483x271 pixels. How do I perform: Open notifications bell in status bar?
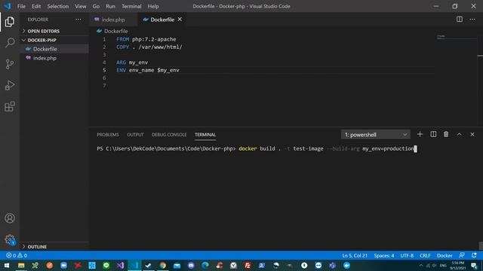point(474,255)
